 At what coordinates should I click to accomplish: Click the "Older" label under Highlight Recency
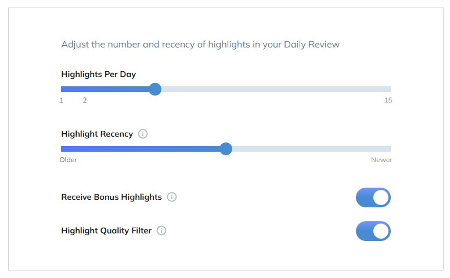click(69, 160)
